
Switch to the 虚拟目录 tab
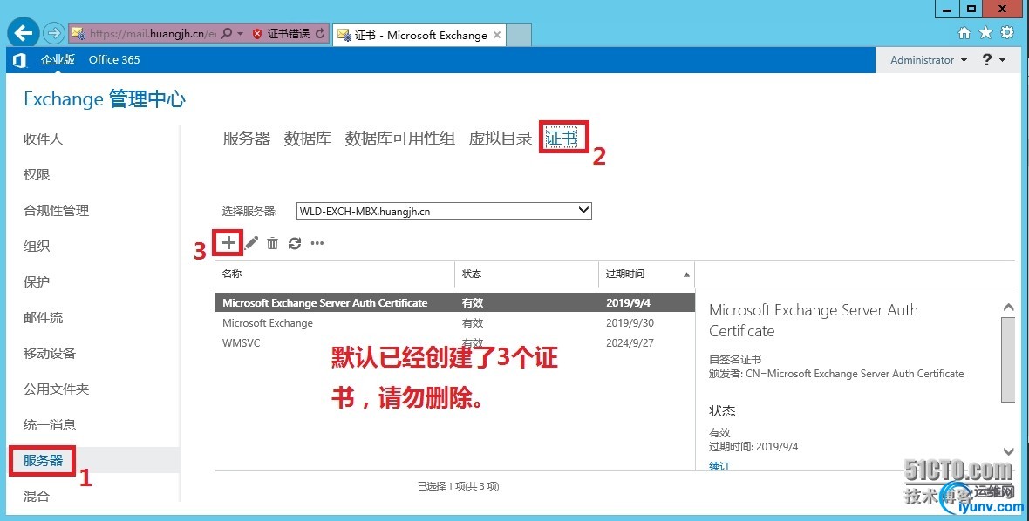500,139
